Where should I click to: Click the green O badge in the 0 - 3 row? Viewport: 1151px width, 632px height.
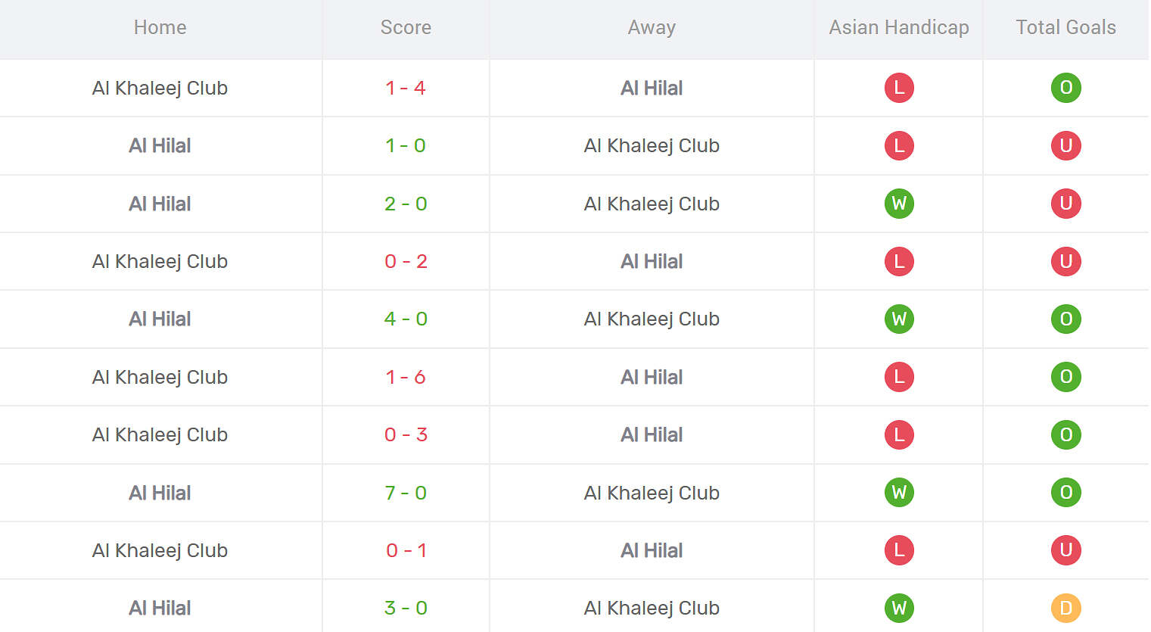(x=1065, y=434)
